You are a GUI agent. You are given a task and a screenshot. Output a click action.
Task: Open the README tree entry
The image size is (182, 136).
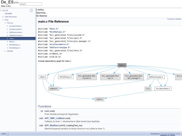coord(8,13)
